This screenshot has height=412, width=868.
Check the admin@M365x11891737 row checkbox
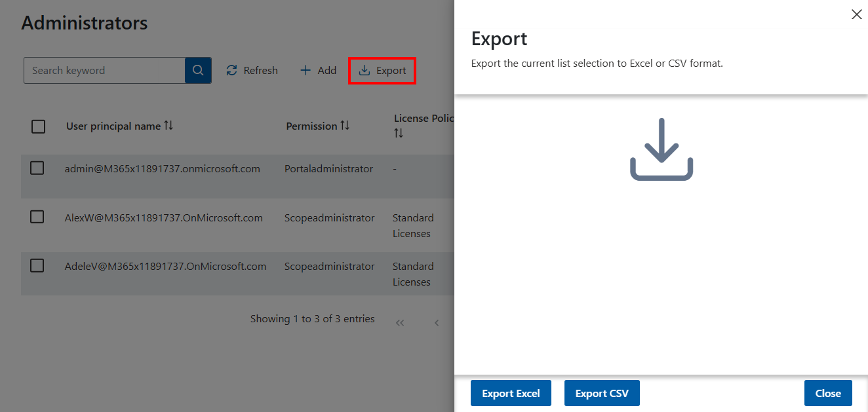coord(37,168)
